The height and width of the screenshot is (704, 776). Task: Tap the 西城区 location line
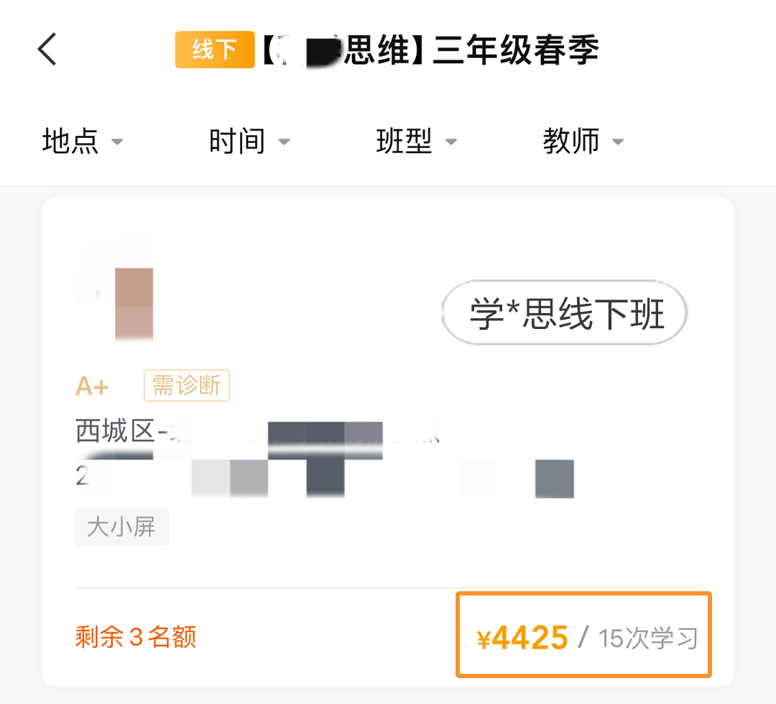point(257,432)
